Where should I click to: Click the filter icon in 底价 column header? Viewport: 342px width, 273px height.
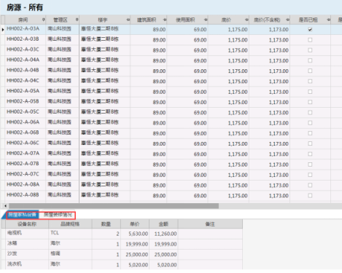[246, 20]
